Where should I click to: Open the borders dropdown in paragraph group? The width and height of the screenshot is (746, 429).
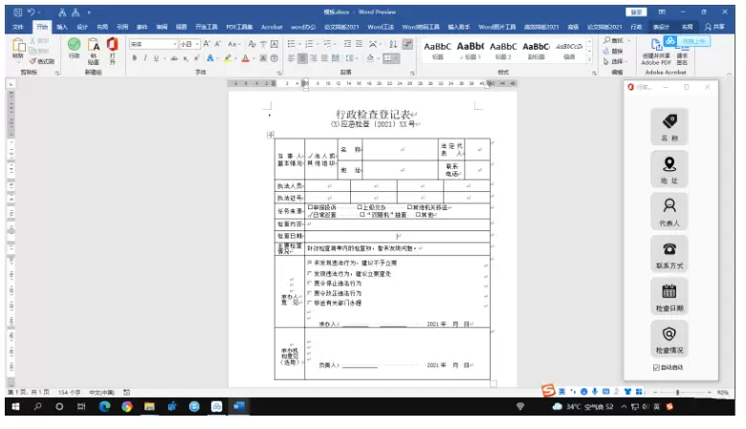(x=396, y=58)
